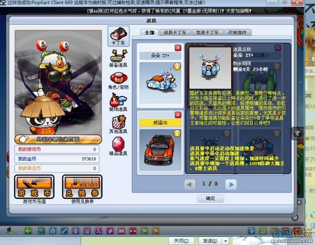
Task: Open the wrench tools toolbar icon
Action: pos(64,231)
